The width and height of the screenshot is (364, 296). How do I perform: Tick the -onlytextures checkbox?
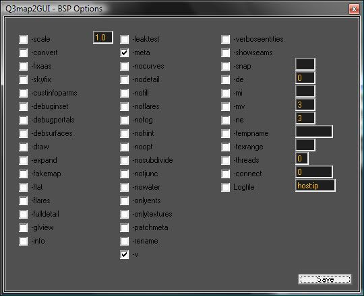pos(125,214)
